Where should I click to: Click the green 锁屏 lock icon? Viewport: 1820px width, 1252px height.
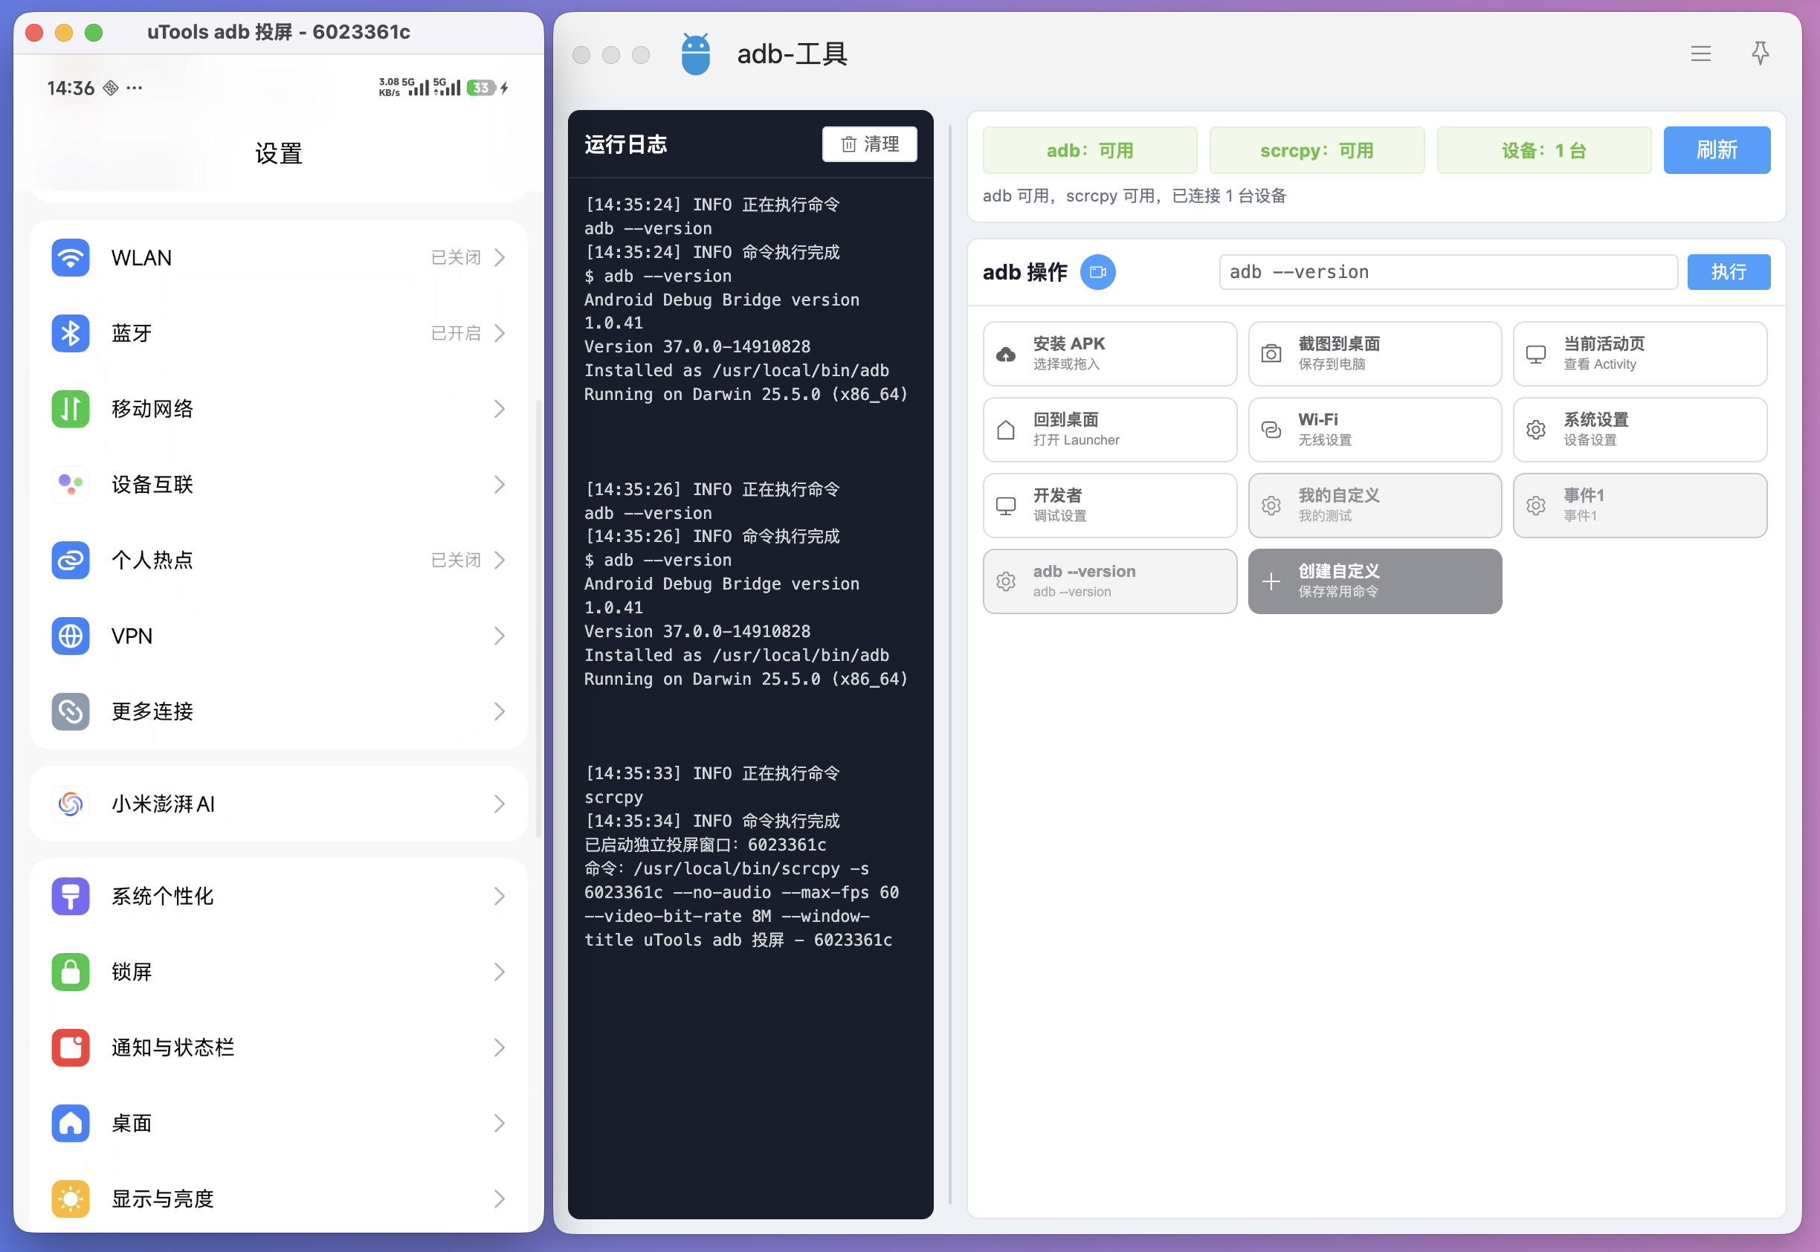coord(71,972)
